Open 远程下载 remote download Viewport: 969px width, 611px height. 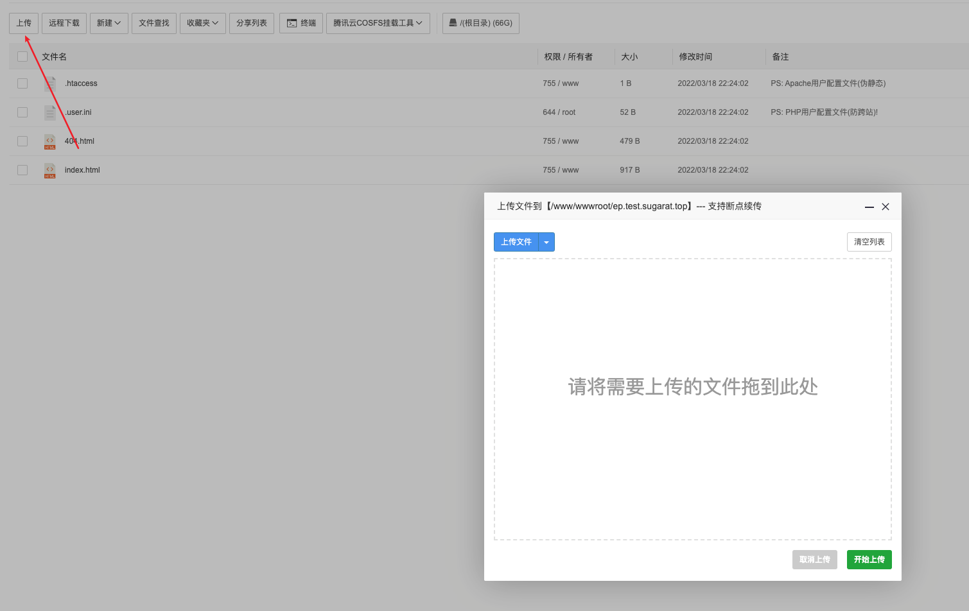point(64,23)
